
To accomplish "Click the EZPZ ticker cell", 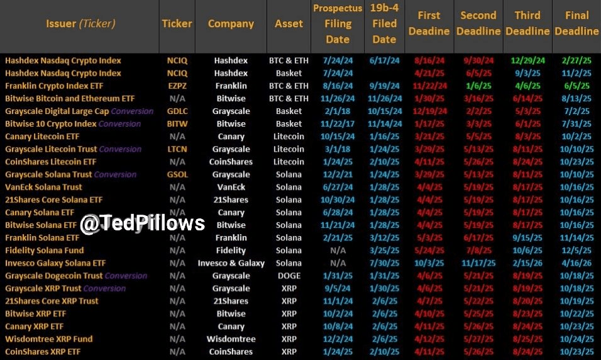I will point(177,86).
